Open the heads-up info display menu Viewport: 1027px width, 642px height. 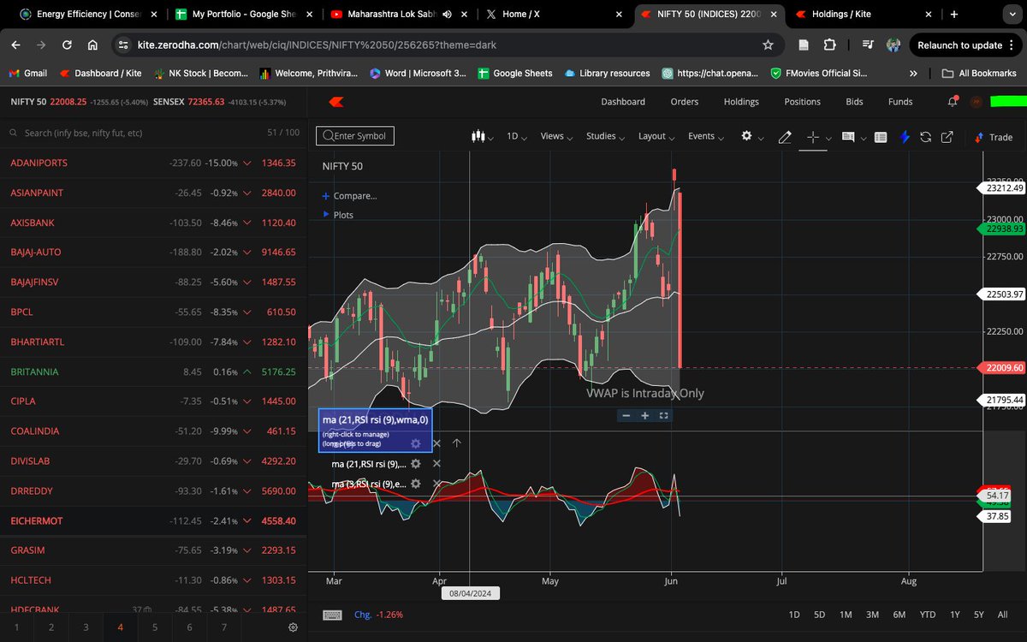pyautogui.click(x=852, y=137)
